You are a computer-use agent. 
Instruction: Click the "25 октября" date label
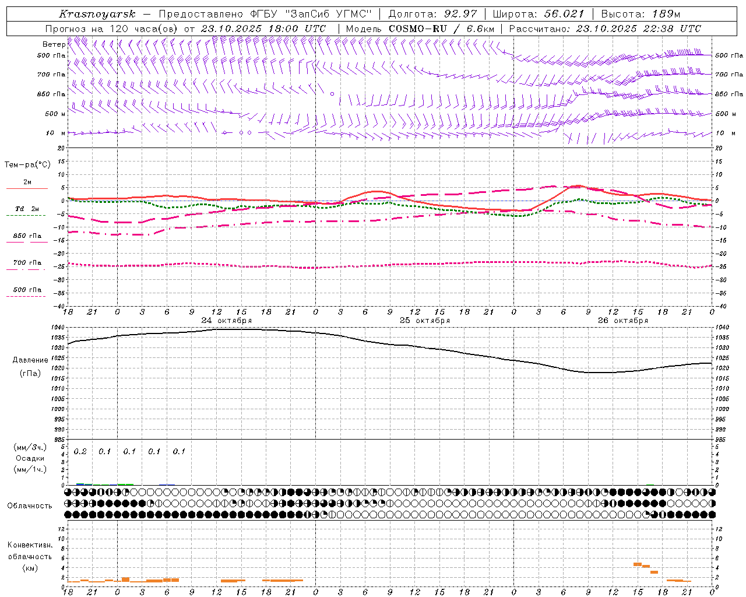pos(425,321)
